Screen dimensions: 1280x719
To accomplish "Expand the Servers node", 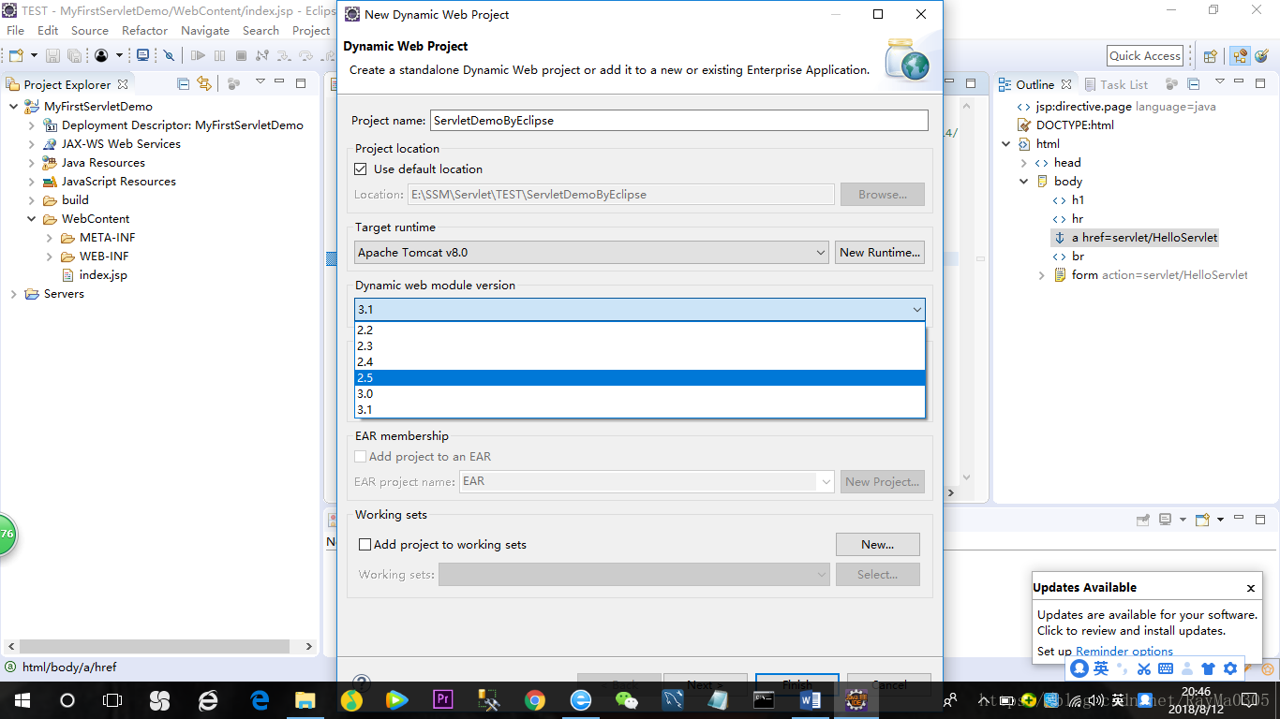I will [x=13, y=294].
